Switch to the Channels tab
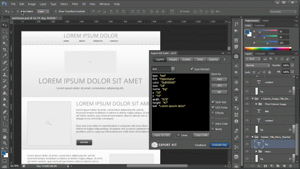 coord(260,54)
